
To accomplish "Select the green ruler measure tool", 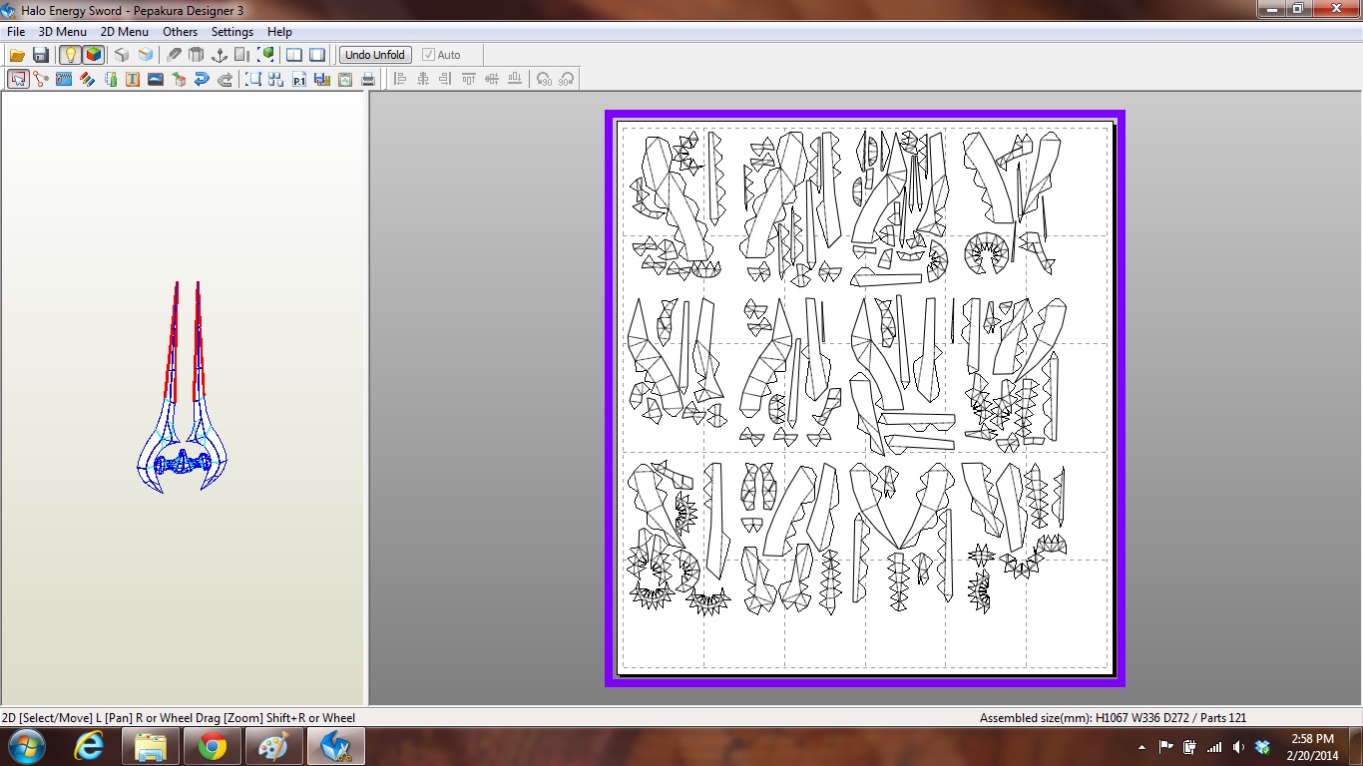I will [x=110, y=79].
